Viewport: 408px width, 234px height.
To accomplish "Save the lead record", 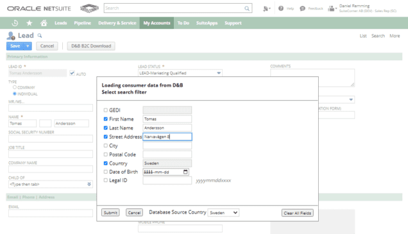I will tap(15, 46).
